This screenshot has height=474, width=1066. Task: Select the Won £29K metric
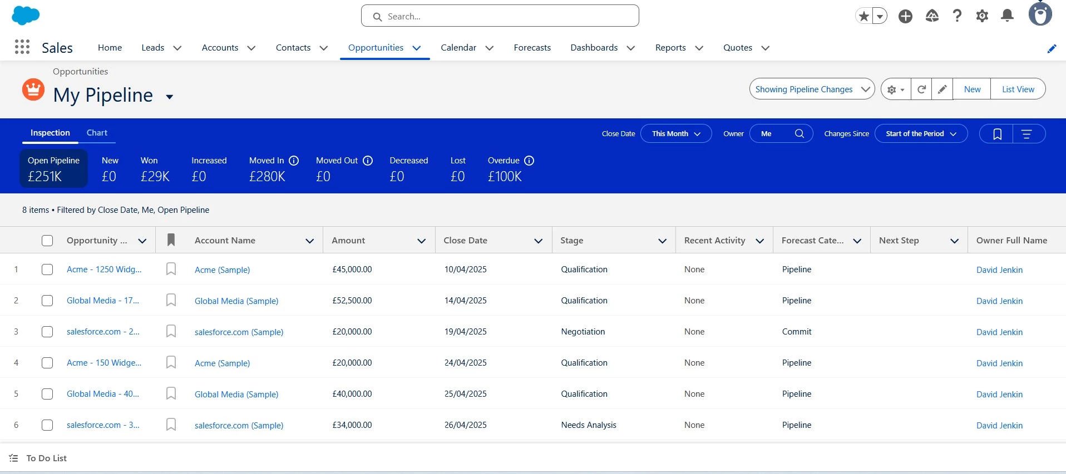click(x=155, y=168)
